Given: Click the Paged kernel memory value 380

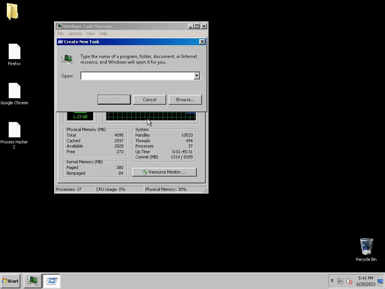Looking at the screenshot, I should point(120,167).
